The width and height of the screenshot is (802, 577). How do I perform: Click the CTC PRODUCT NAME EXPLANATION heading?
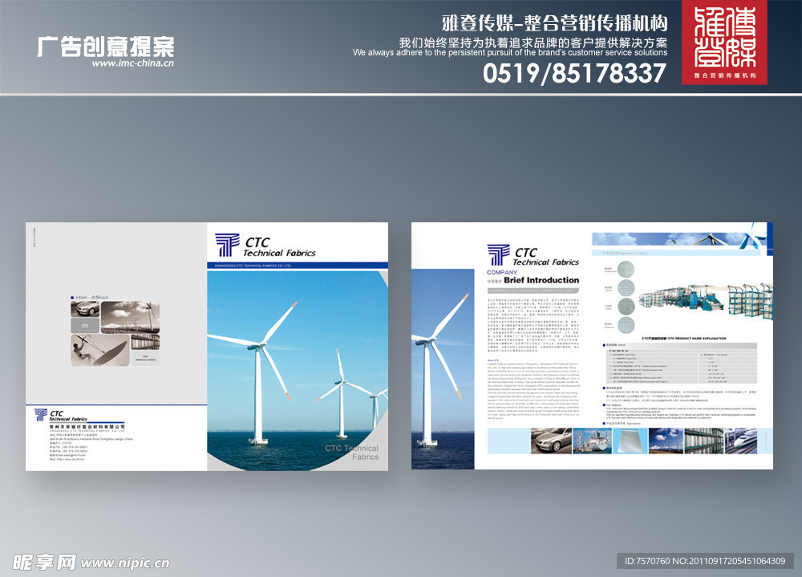[684, 339]
